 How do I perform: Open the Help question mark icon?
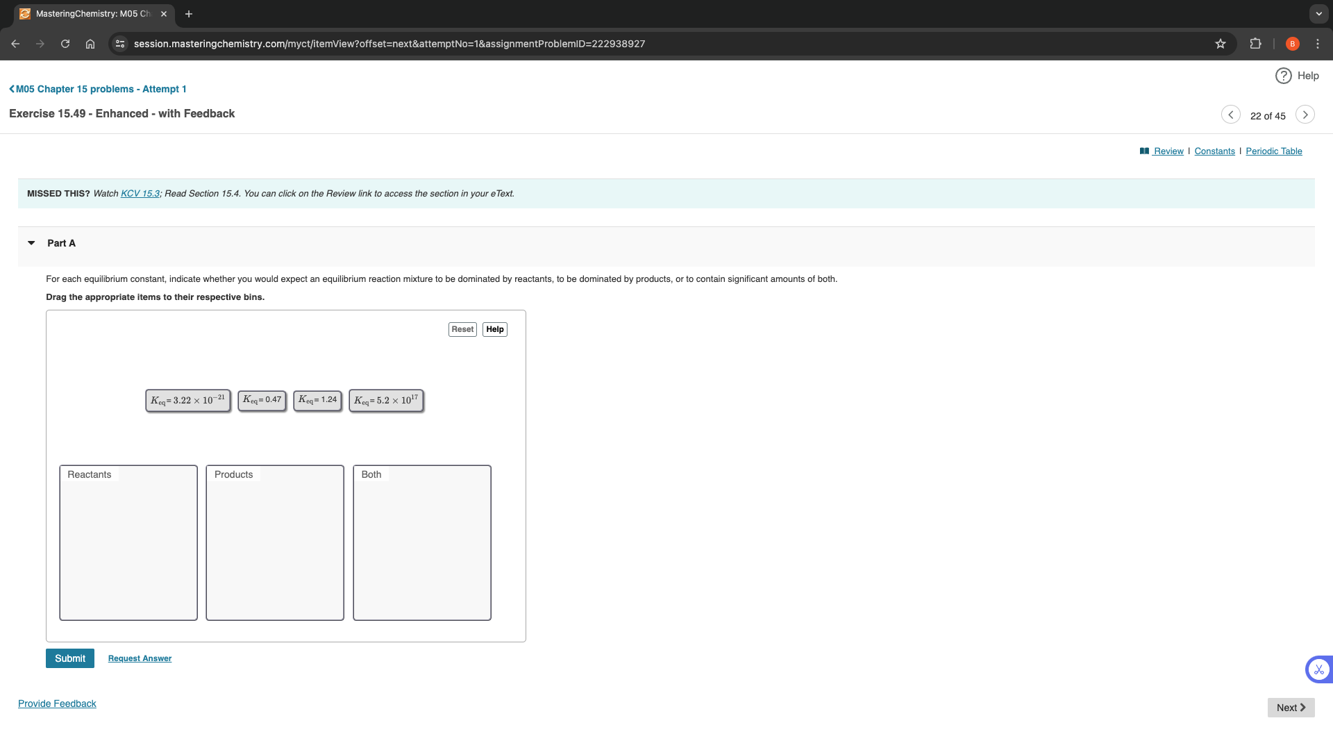[1283, 76]
